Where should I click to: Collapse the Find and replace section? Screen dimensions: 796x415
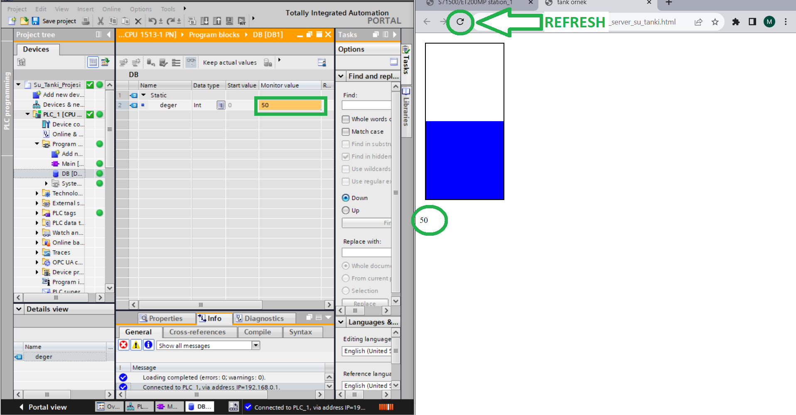click(341, 76)
